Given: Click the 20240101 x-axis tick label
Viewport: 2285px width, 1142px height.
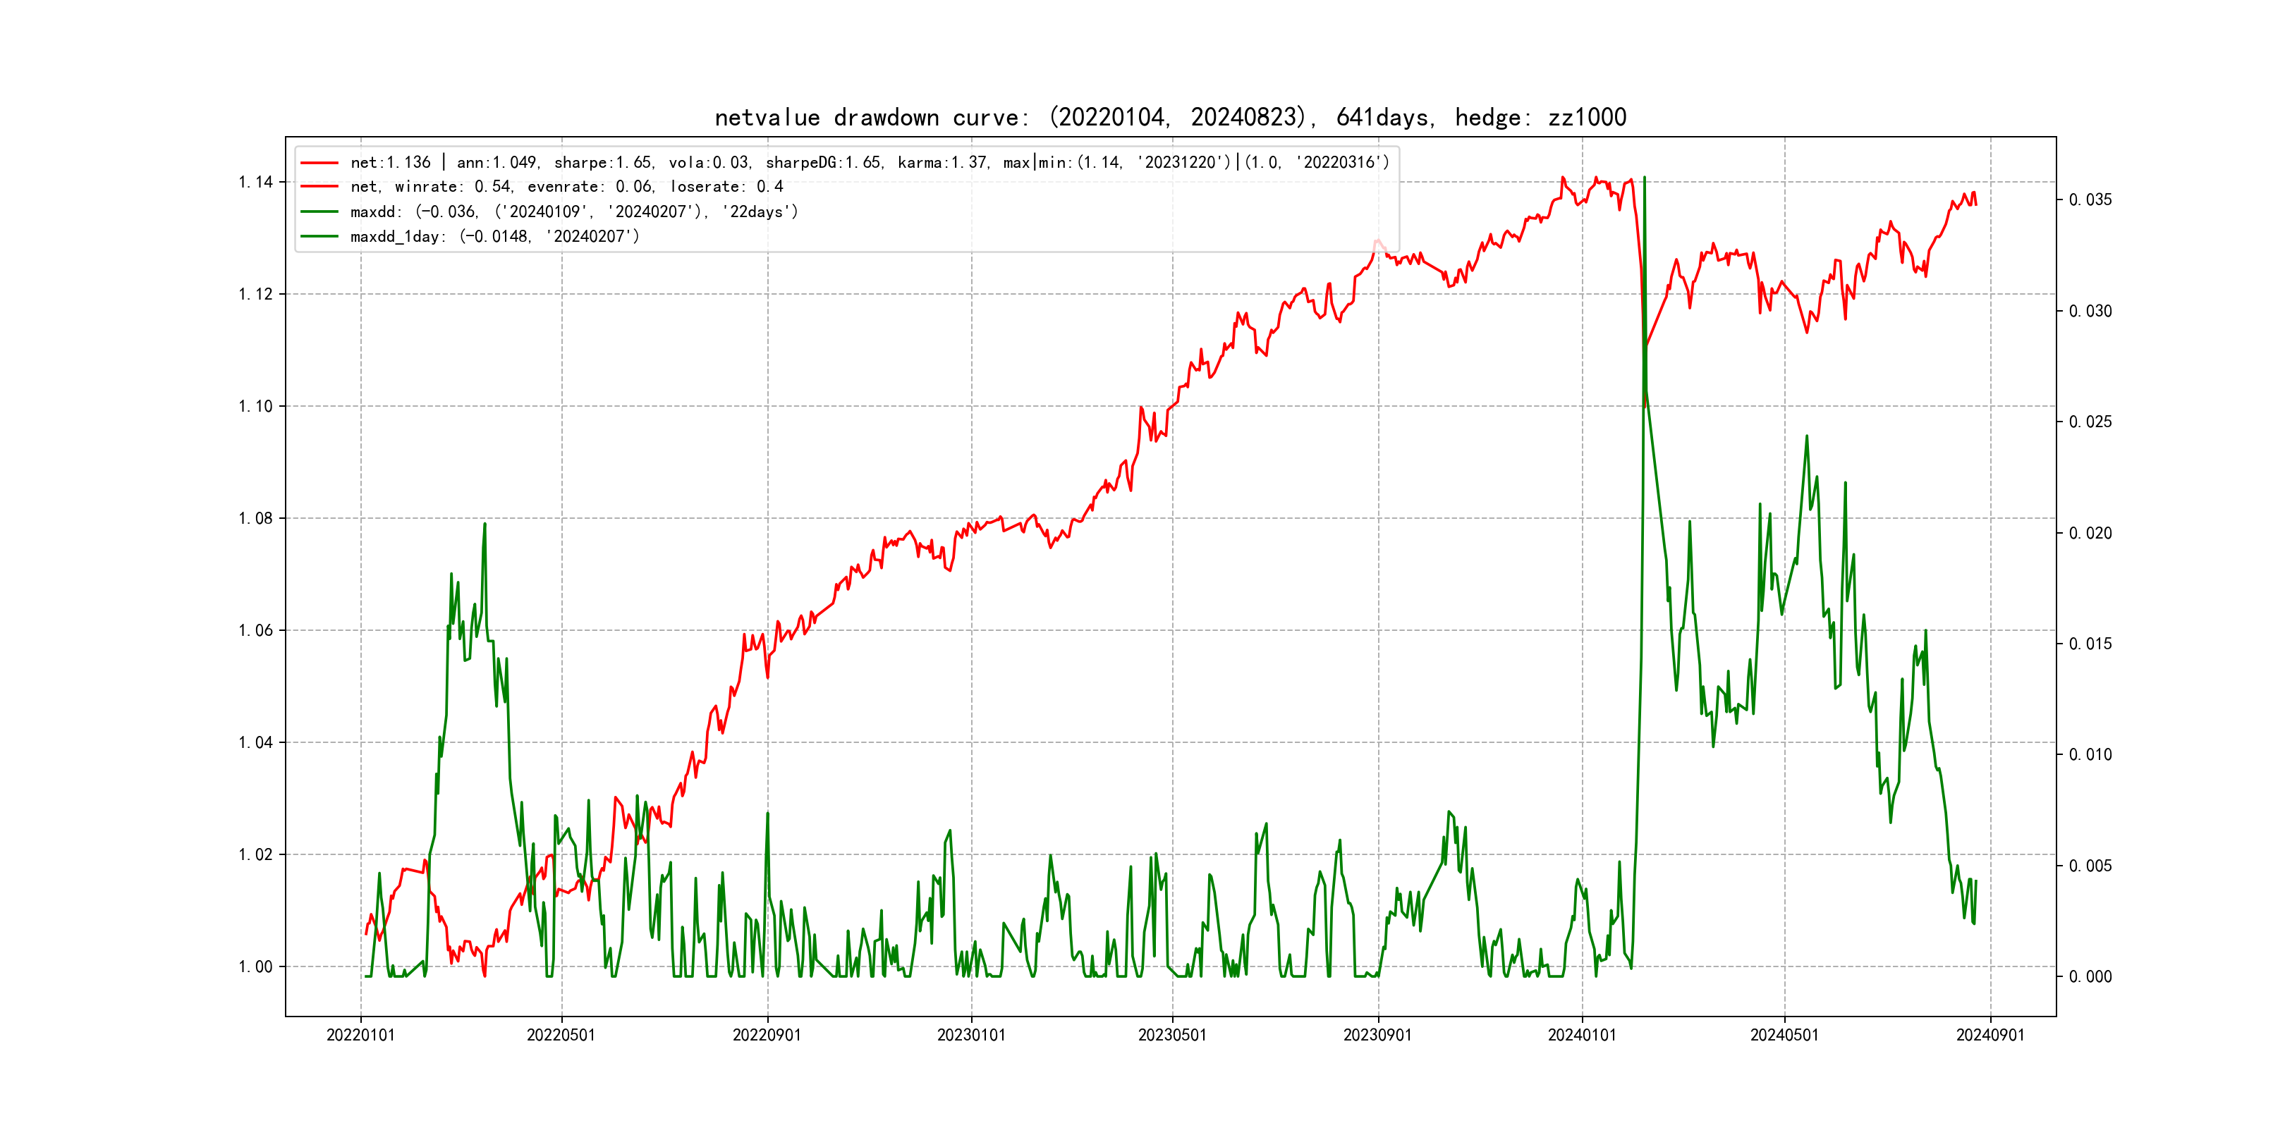Looking at the screenshot, I should click(1582, 1035).
